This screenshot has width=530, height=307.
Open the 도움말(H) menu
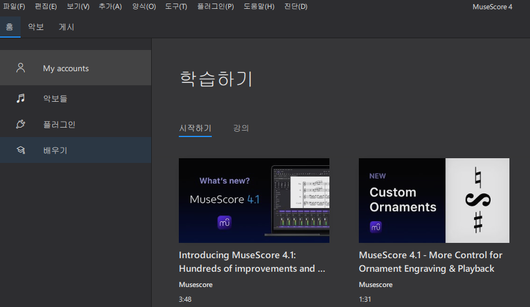pos(259,6)
